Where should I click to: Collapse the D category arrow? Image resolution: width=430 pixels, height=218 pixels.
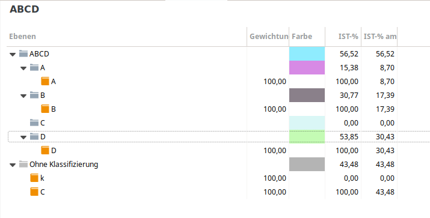23,137
